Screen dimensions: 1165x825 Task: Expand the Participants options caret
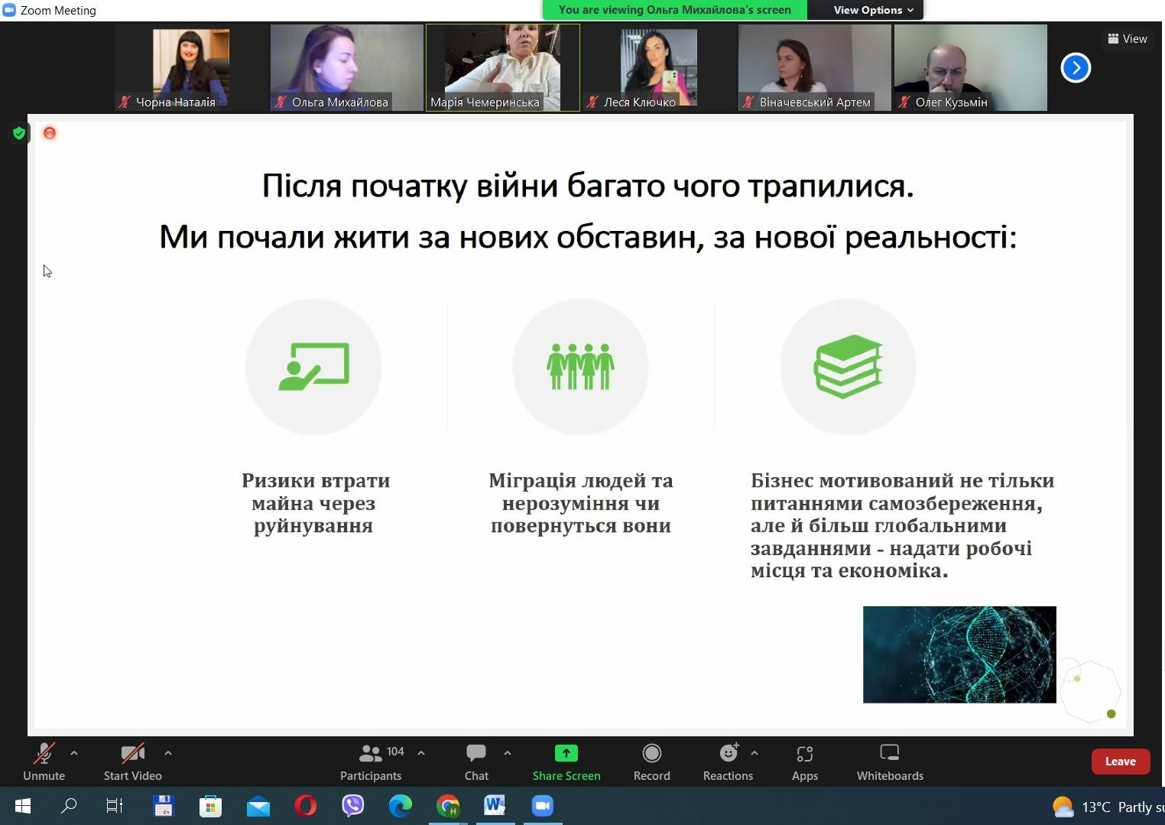[x=421, y=753]
